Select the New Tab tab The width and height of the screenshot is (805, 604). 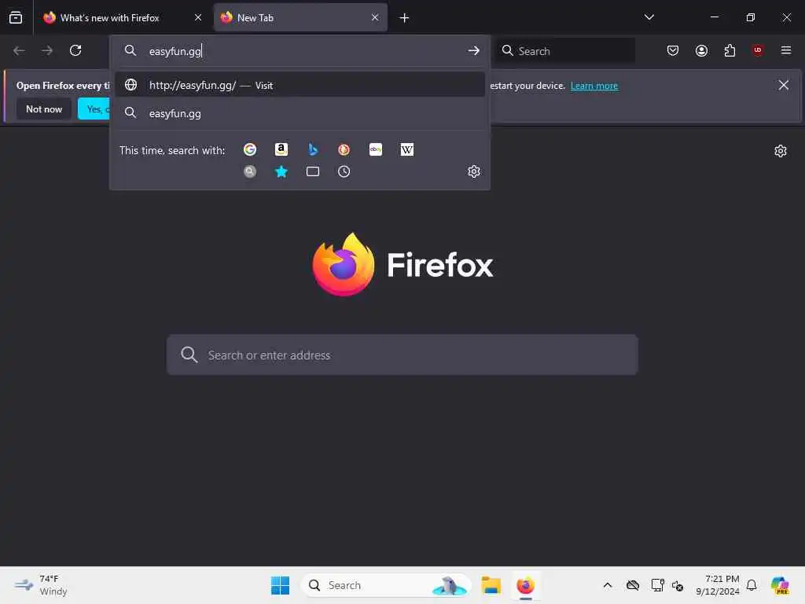tap(294, 18)
